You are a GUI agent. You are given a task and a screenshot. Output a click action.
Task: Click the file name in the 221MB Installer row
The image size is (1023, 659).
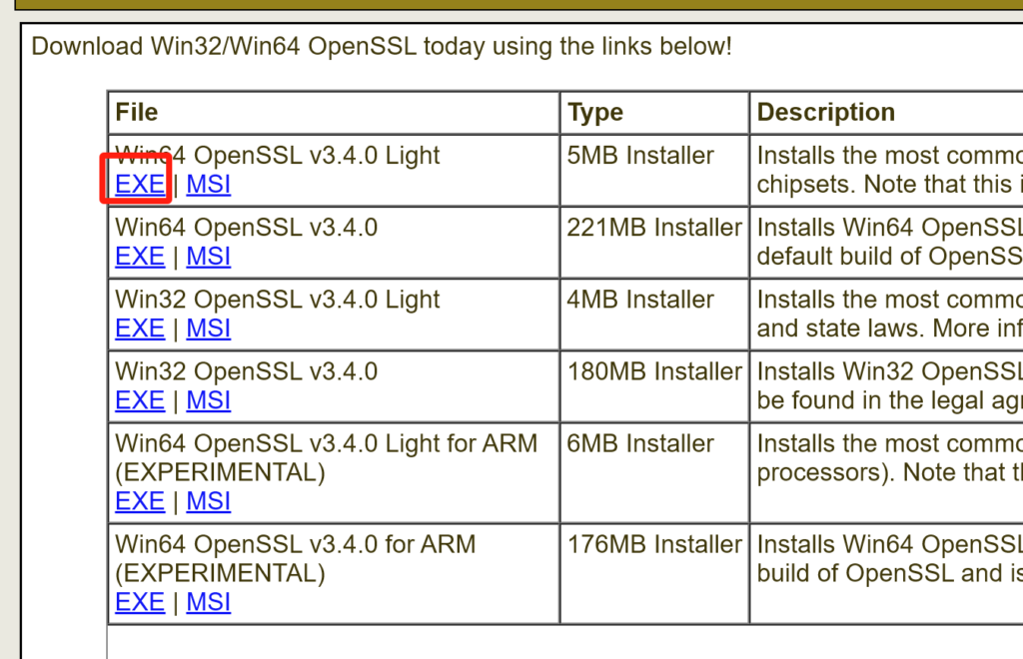click(246, 228)
